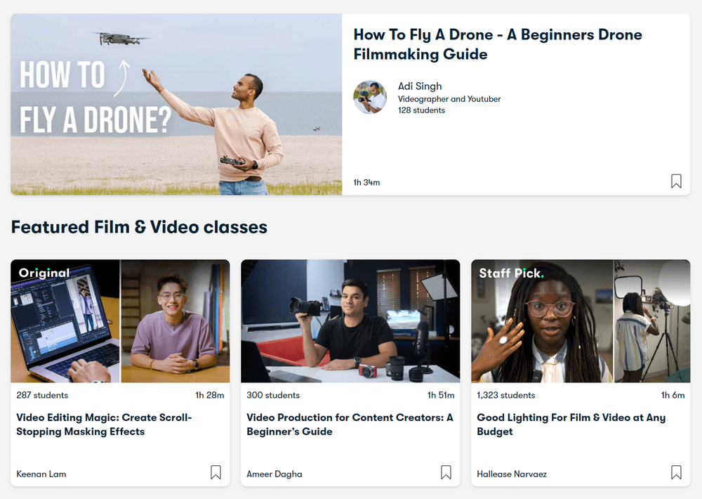702x499 pixels.
Task: Open the drone class title link
Action: (x=498, y=44)
